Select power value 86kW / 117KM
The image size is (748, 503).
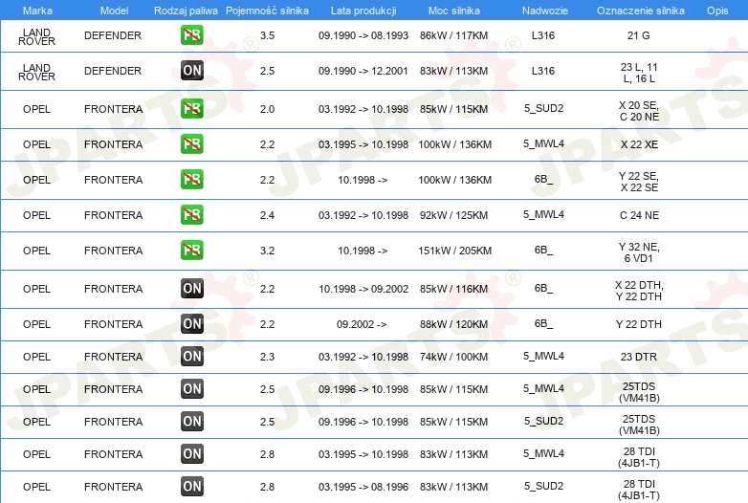(453, 35)
